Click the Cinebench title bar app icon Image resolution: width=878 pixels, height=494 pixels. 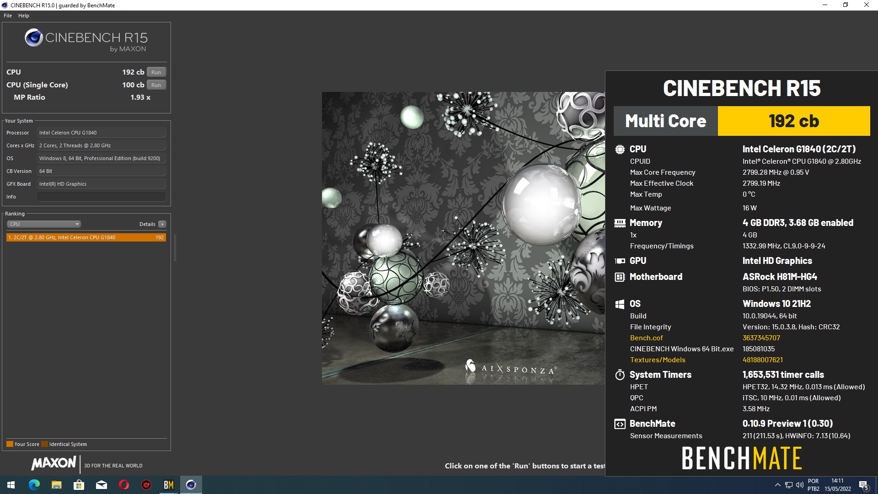[x=5, y=5]
